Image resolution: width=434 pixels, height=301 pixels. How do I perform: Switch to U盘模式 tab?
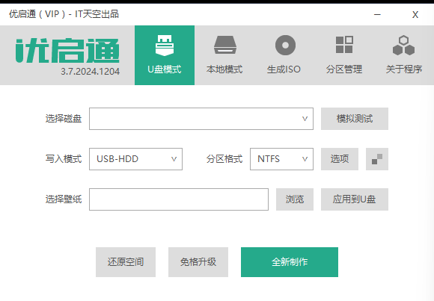pyautogui.click(x=165, y=55)
